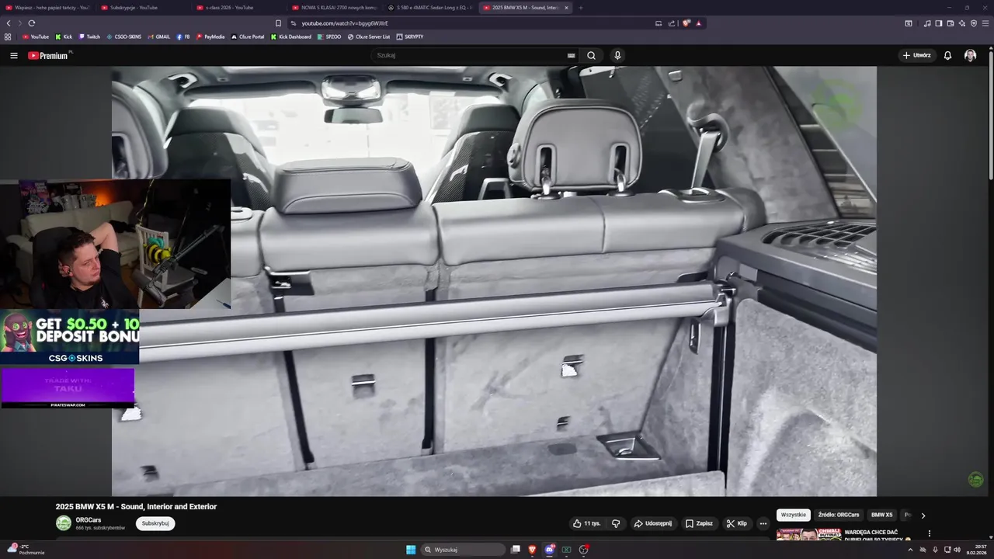This screenshot has height=559, width=994.
Task: Click the video player frame
Action: point(494,281)
